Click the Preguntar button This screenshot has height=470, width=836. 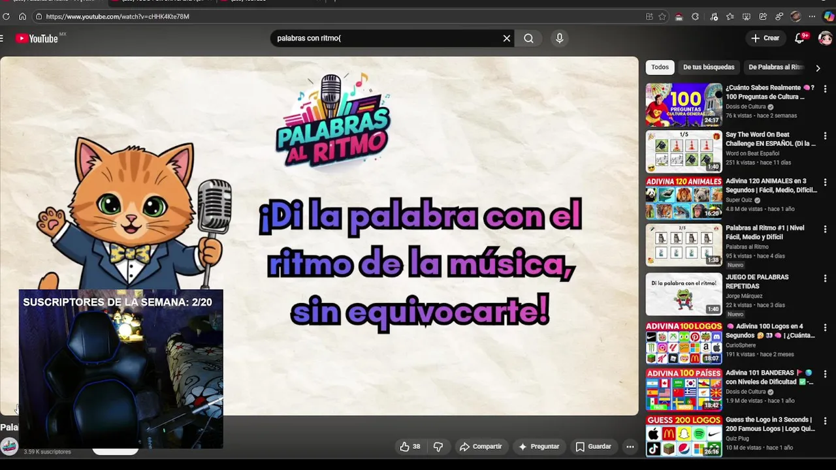(539, 446)
